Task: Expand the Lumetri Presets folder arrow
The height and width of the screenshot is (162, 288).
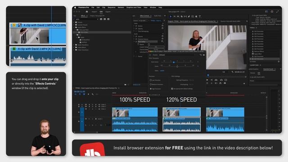Action: [x=74, y=25]
